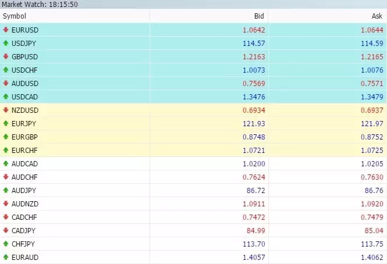Viewport: 387px width, 264px height.
Task: Click the red down arrow beside EURUSD
Action: pyautogui.click(x=6, y=30)
